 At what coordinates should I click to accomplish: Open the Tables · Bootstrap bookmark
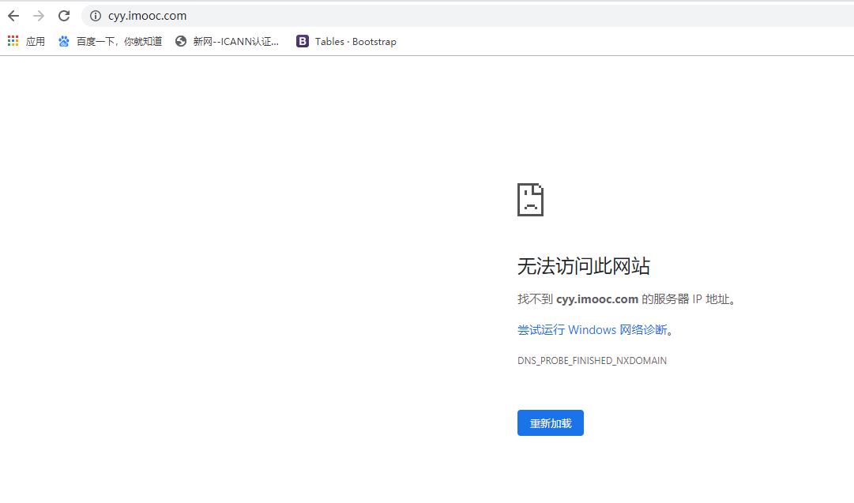[356, 41]
